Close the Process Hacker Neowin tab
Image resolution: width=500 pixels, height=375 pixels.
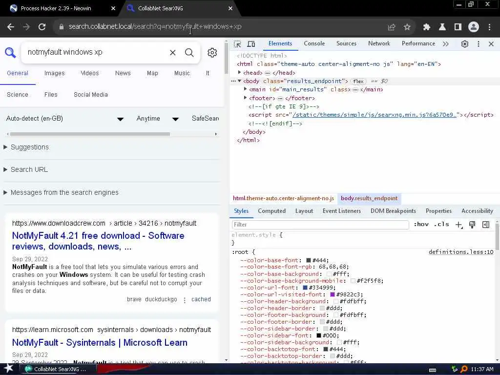point(113,9)
